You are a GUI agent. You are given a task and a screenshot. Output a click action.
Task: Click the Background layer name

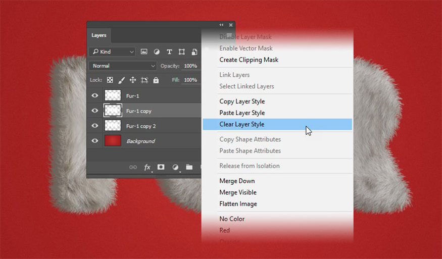[140, 141]
